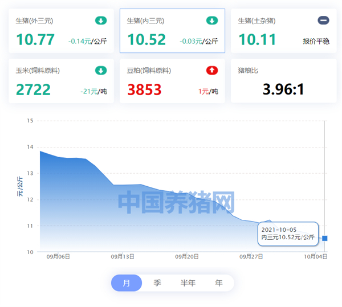Screen dimensions: 342x307
Task: Open the 玉米(饲料原料) price card
Action: pyautogui.click(x=62, y=81)
